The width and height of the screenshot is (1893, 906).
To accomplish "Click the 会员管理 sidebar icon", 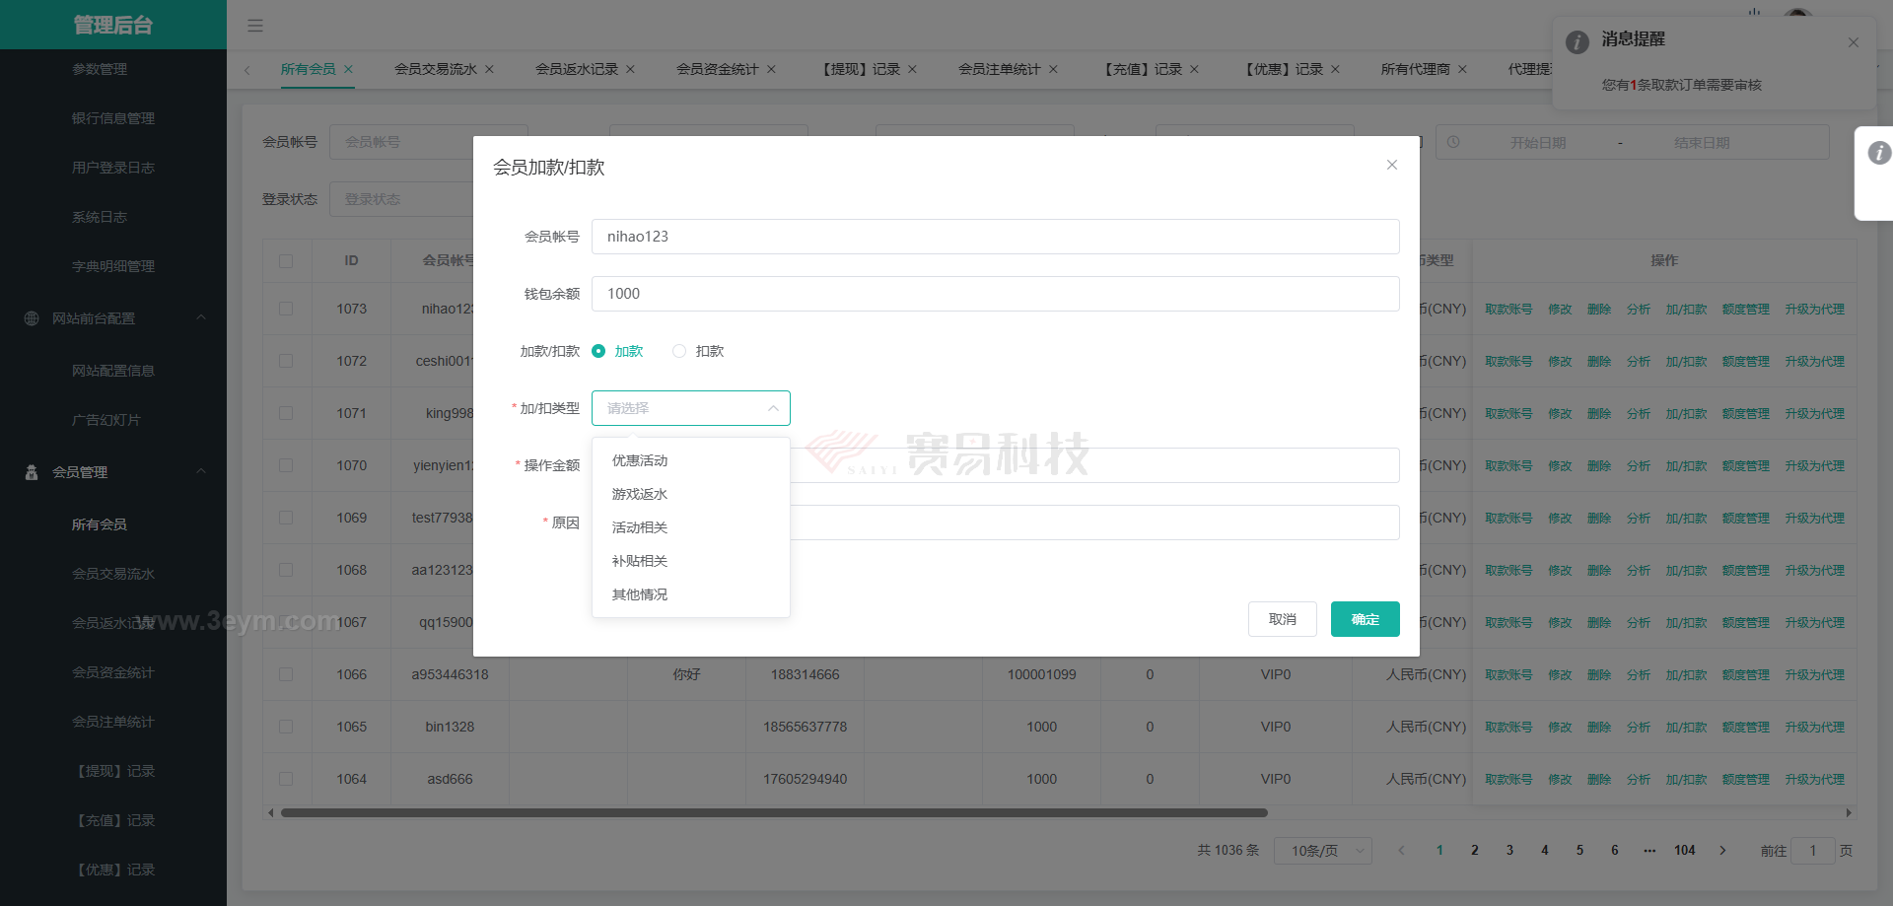I will point(32,472).
